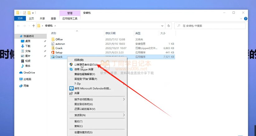
Task: Expand the ribbon chevron
Action: [x=241, y=19]
